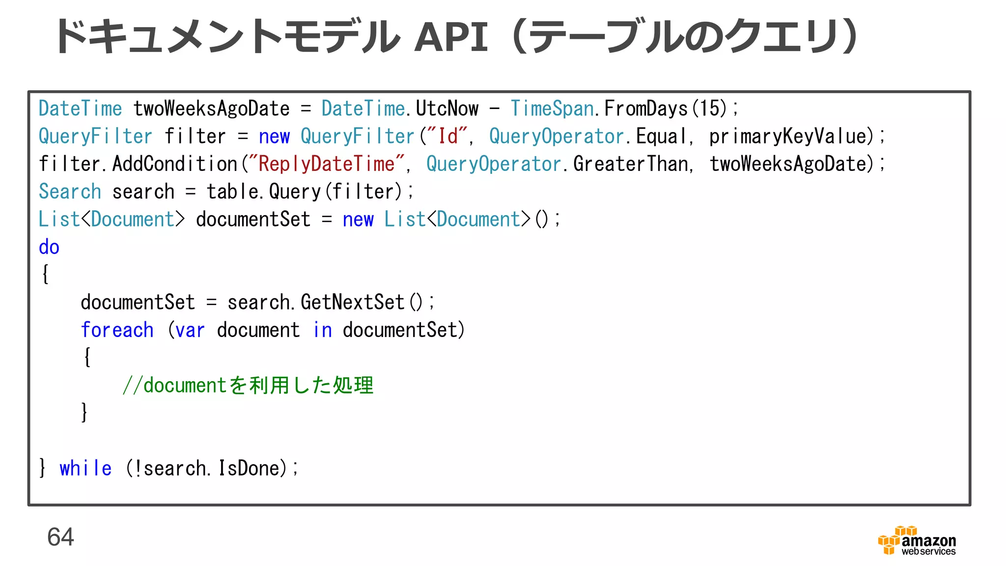
Task: Click the slide number 64
Action: (x=60, y=537)
